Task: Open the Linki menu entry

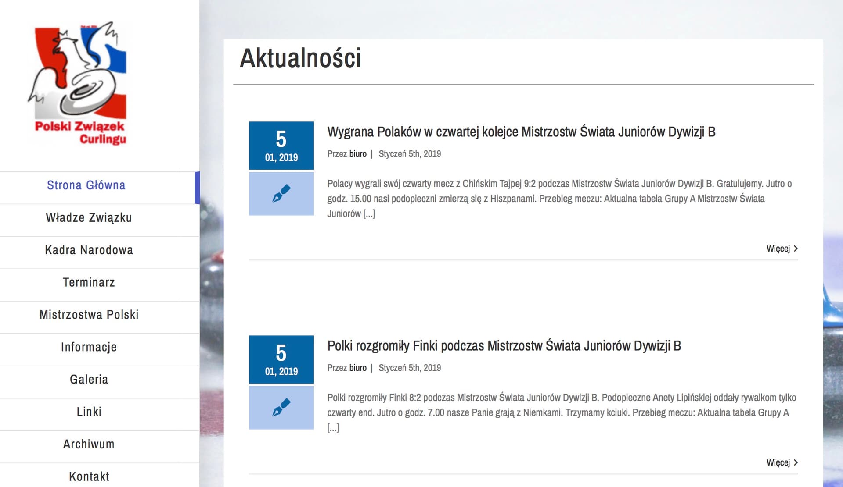Action: click(89, 412)
